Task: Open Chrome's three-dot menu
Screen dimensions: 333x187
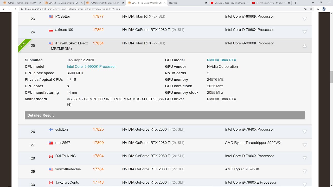Action: coord(329,9)
